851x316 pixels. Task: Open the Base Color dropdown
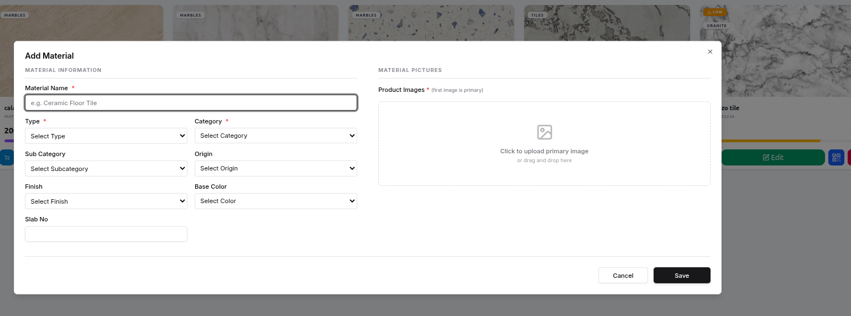click(x=276, y=201)
